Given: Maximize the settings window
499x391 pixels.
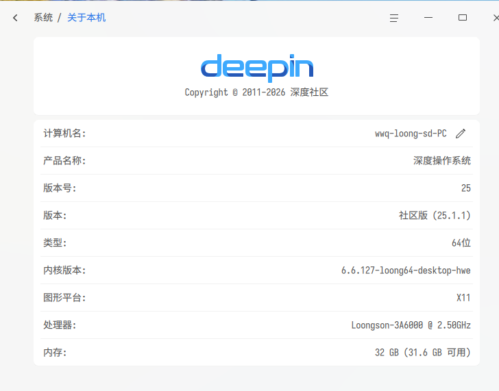Looking at the screenshot, I should [463, 18].
